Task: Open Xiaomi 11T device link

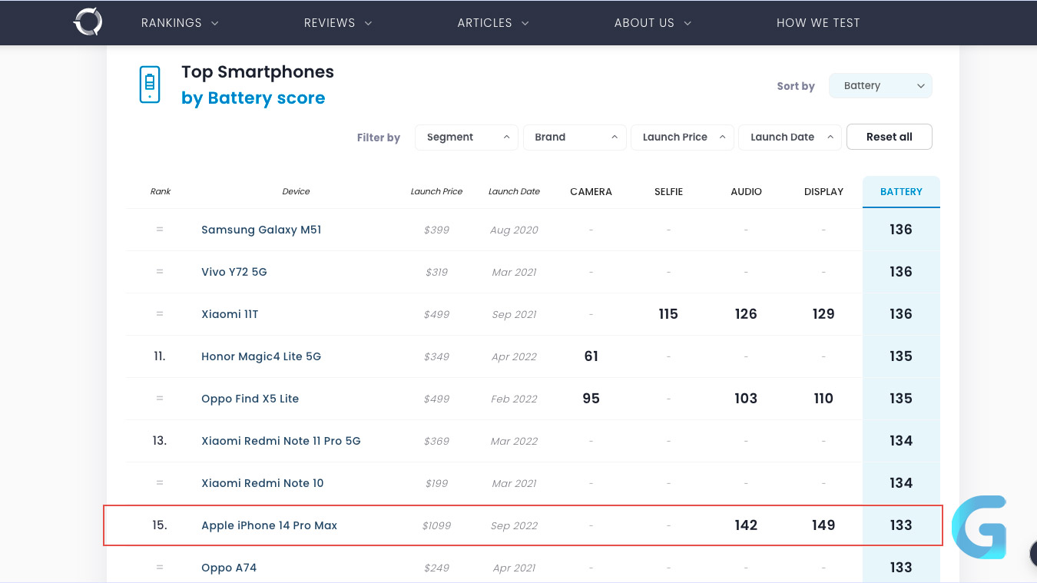Action: point(230,314)
